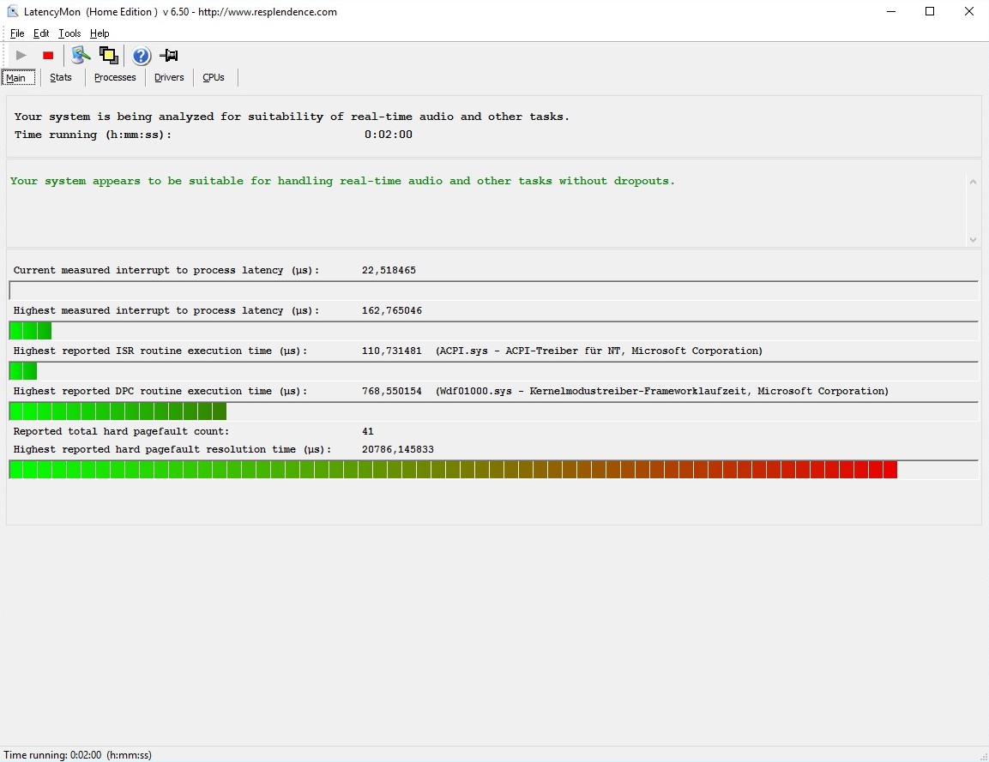
Task: Maximize the LatencyMon window
Action: (x=930, y=11)
